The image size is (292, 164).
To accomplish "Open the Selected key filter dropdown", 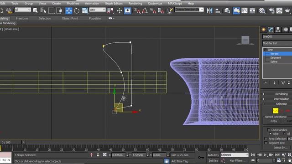I will point(235,155).
